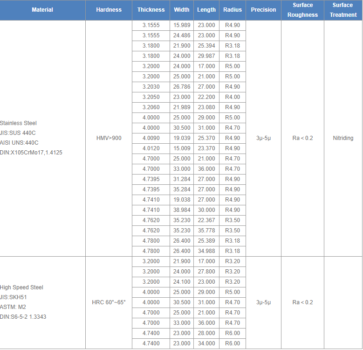Click the Surface Roughness column header
The height and width of the screenshot is (350, 363).
click(302, 10)
